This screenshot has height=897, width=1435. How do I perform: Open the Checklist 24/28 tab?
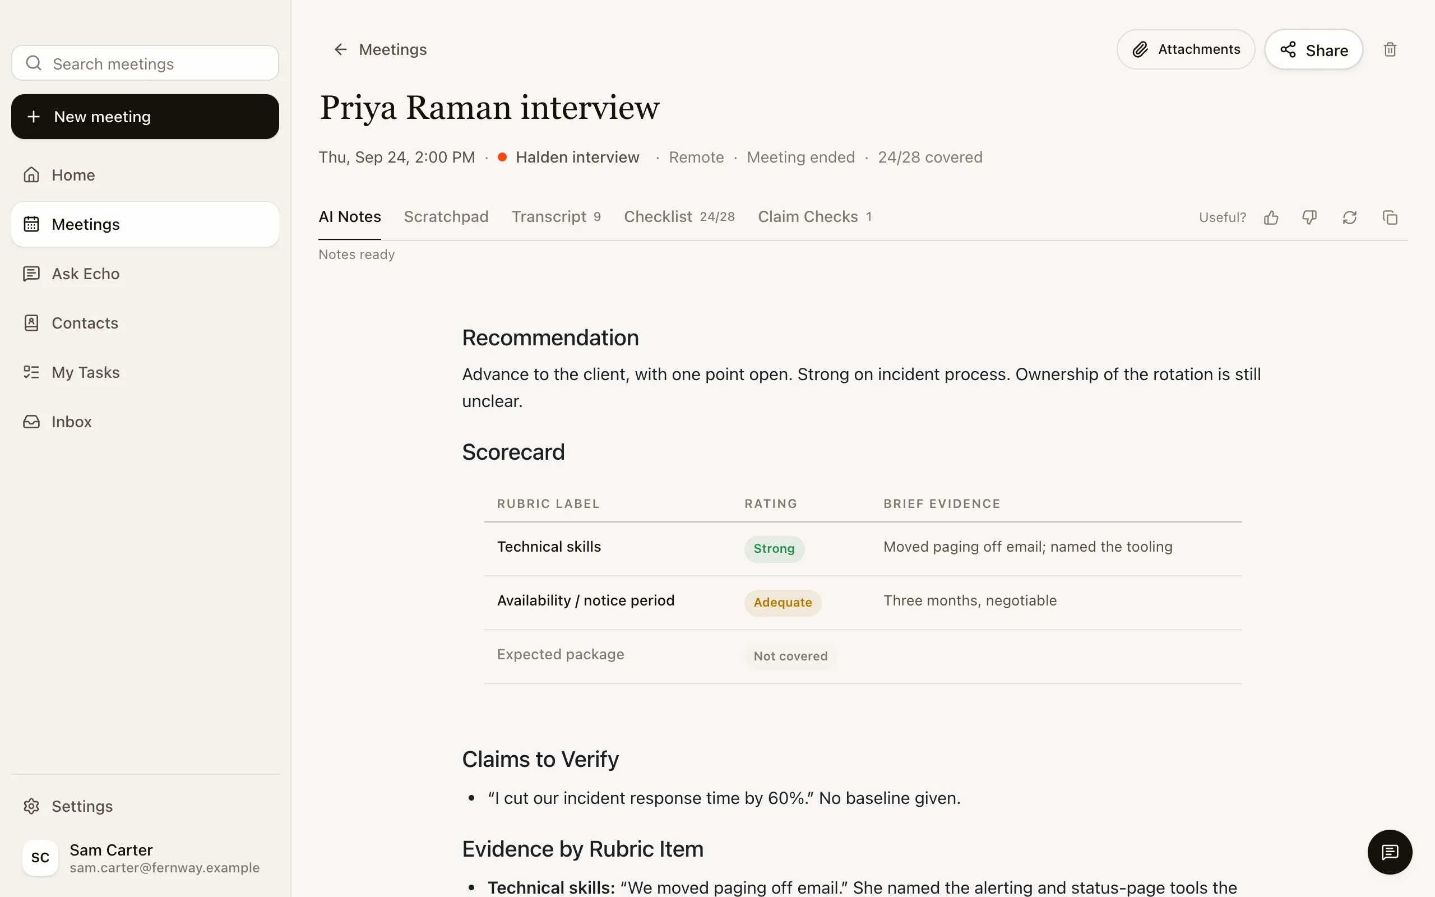[679, 217]
